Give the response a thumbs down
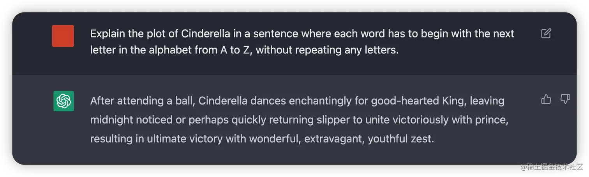Screen dimensions: 589x177 [x=565, y=99]
